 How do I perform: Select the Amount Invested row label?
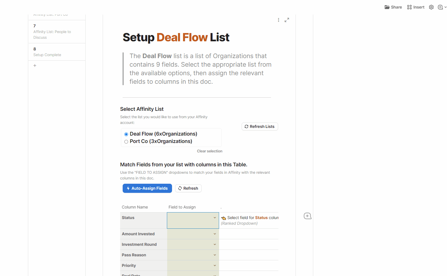[x=138, y=234]
